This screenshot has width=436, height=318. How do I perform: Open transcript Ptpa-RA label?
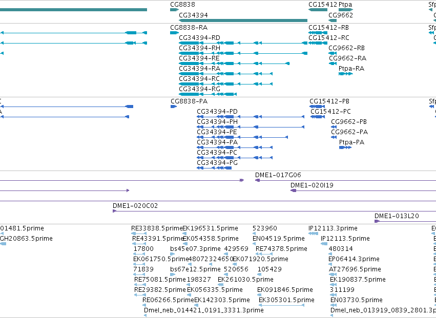(x=351, y=69)
